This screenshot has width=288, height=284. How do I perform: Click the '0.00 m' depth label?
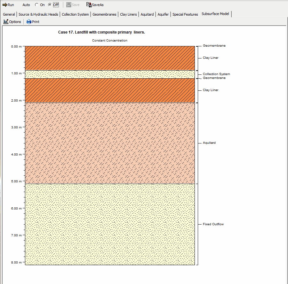click(16, 47)
